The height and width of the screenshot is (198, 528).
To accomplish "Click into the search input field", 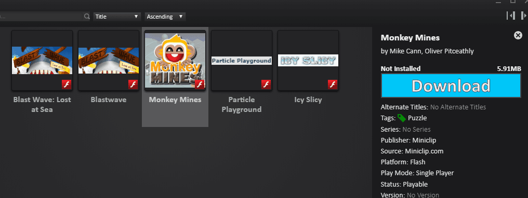I will (41, 17).
